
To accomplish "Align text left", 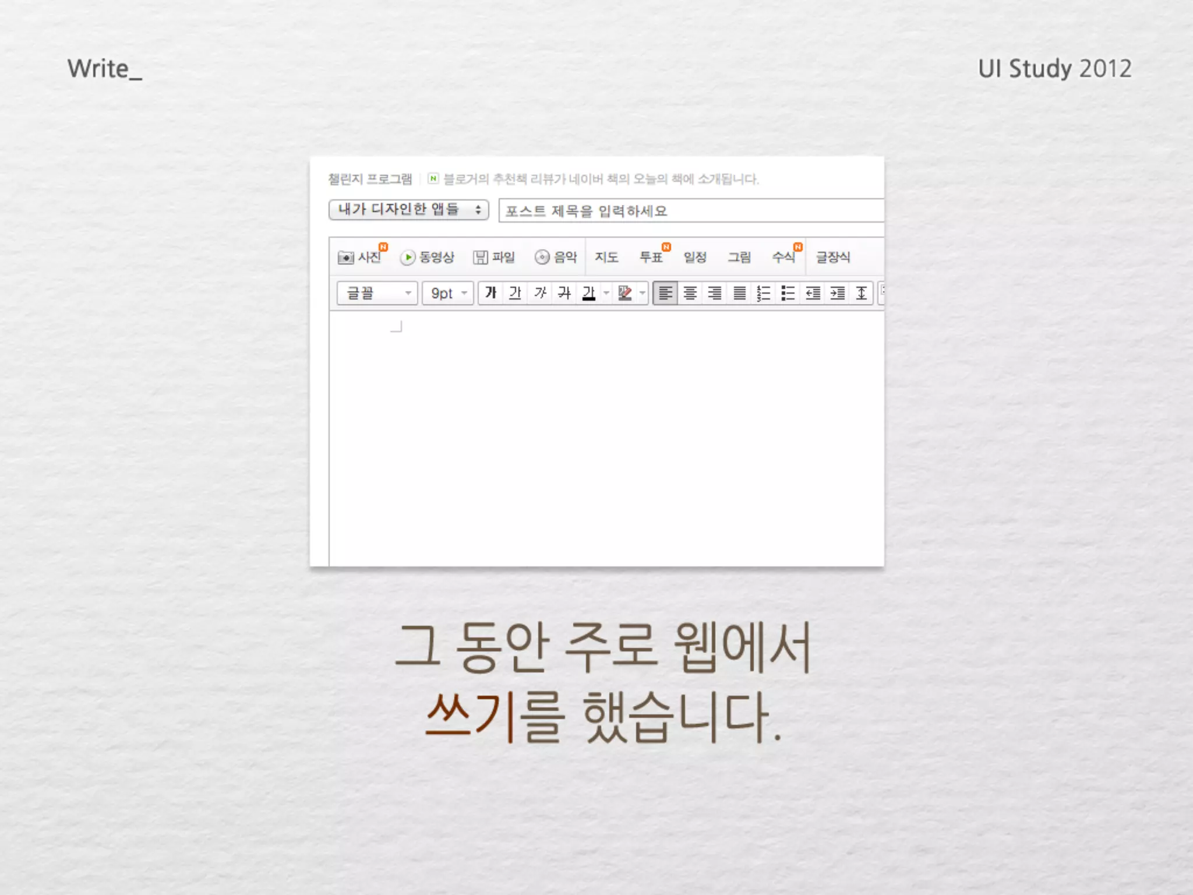I will (x=665, y=293).
